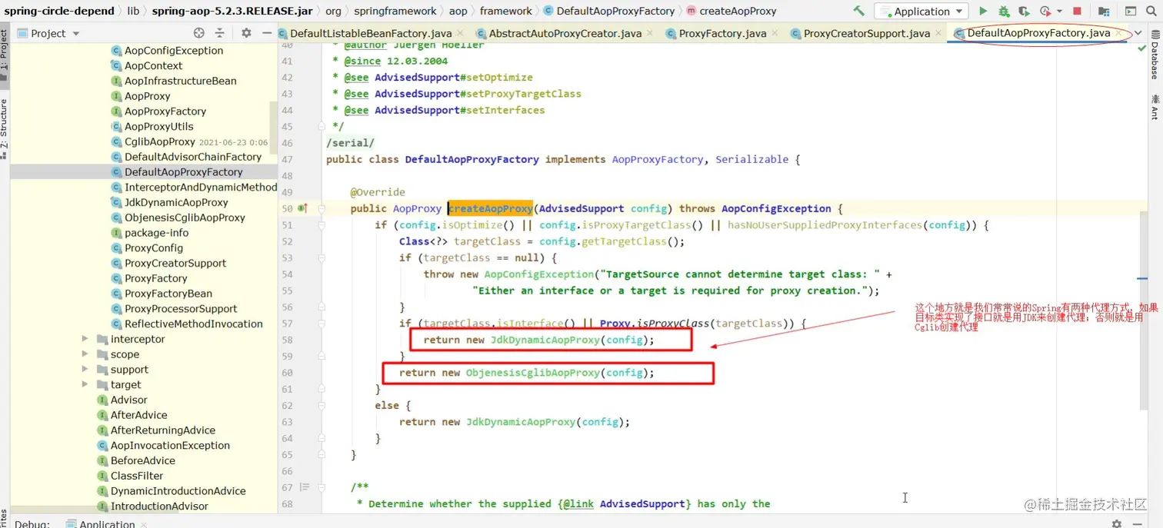1163x528 pixels.
Task: Open the Application run configuration dropdown
Action: (921, 11)
